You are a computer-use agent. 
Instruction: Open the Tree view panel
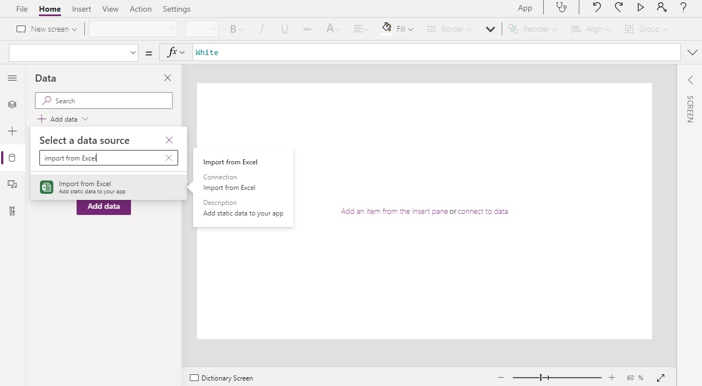click(x=12, y=104)
